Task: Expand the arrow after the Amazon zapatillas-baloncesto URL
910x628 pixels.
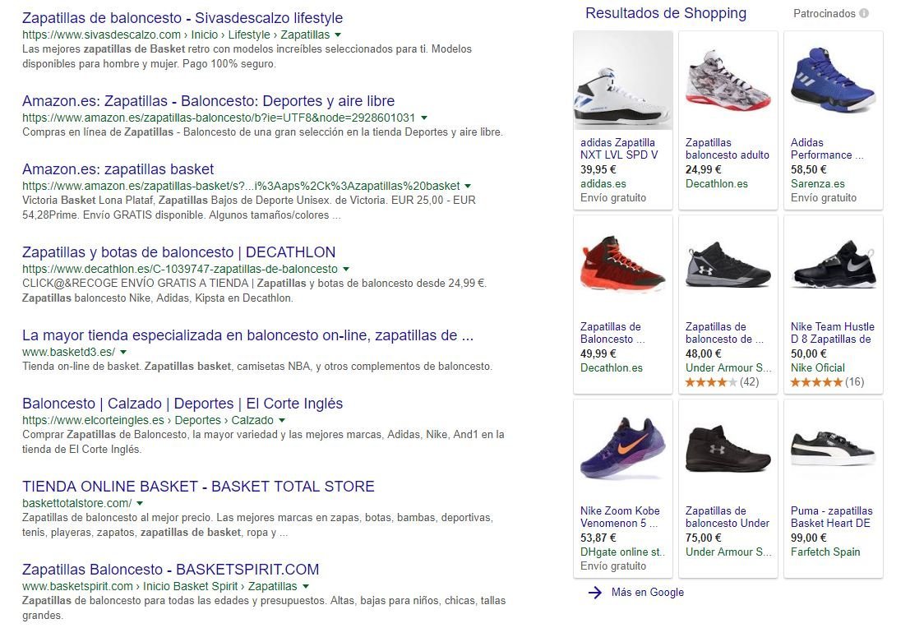Action: pos(423,118)
